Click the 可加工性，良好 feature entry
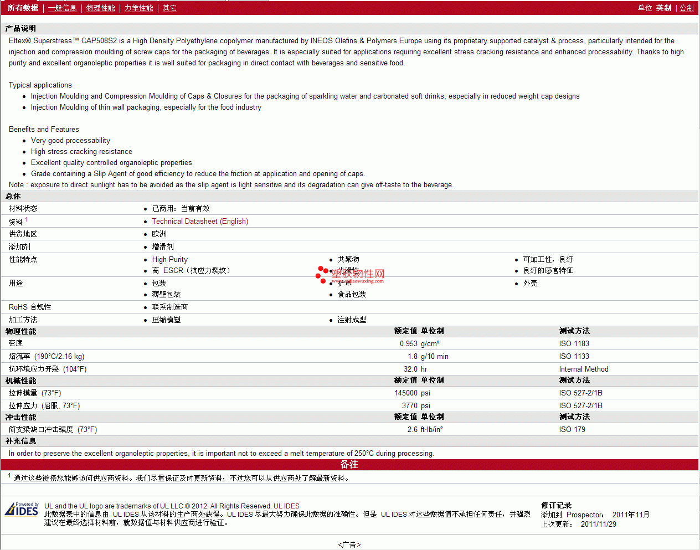700x550 pixels. pos(548,259)
